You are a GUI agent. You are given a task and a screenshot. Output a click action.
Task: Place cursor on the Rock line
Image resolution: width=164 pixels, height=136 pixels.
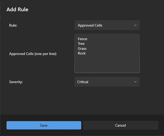tap(82, 53)
